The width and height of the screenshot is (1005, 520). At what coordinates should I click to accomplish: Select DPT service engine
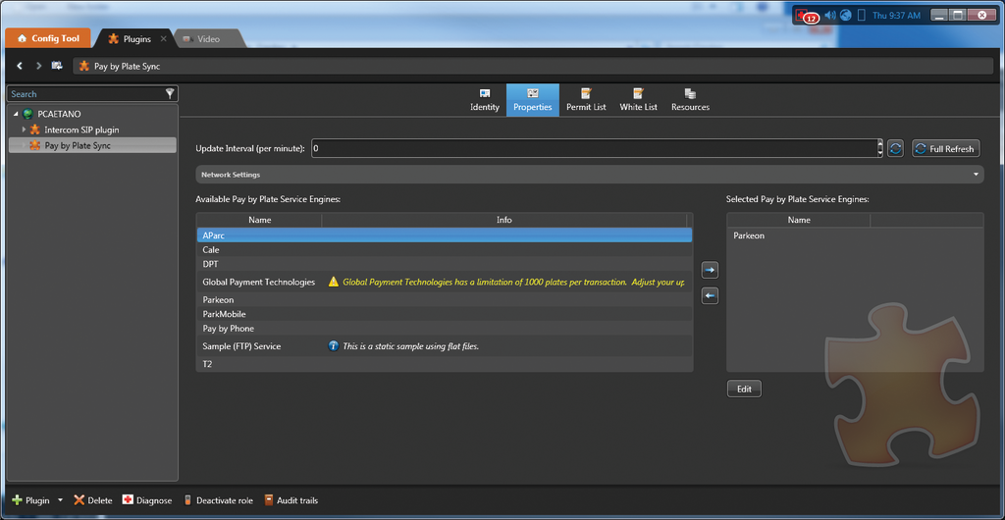pyautogui.click(x=445, y=264)
